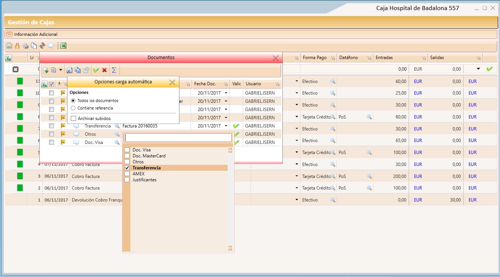Screen dimensions: 500x277
Task: Click the red X reject icon in Documentos
Action: point(104,70)
